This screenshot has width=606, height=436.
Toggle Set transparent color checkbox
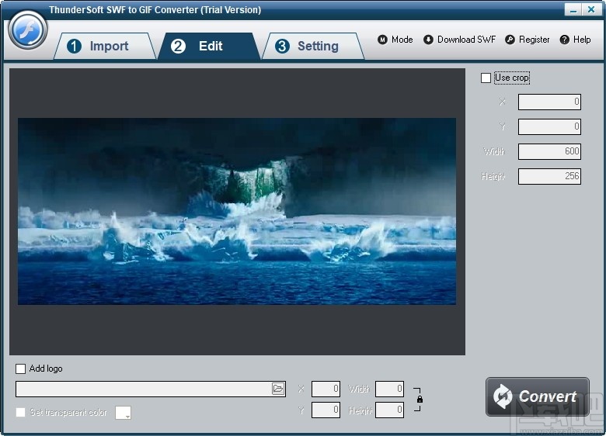pos(20,413)
